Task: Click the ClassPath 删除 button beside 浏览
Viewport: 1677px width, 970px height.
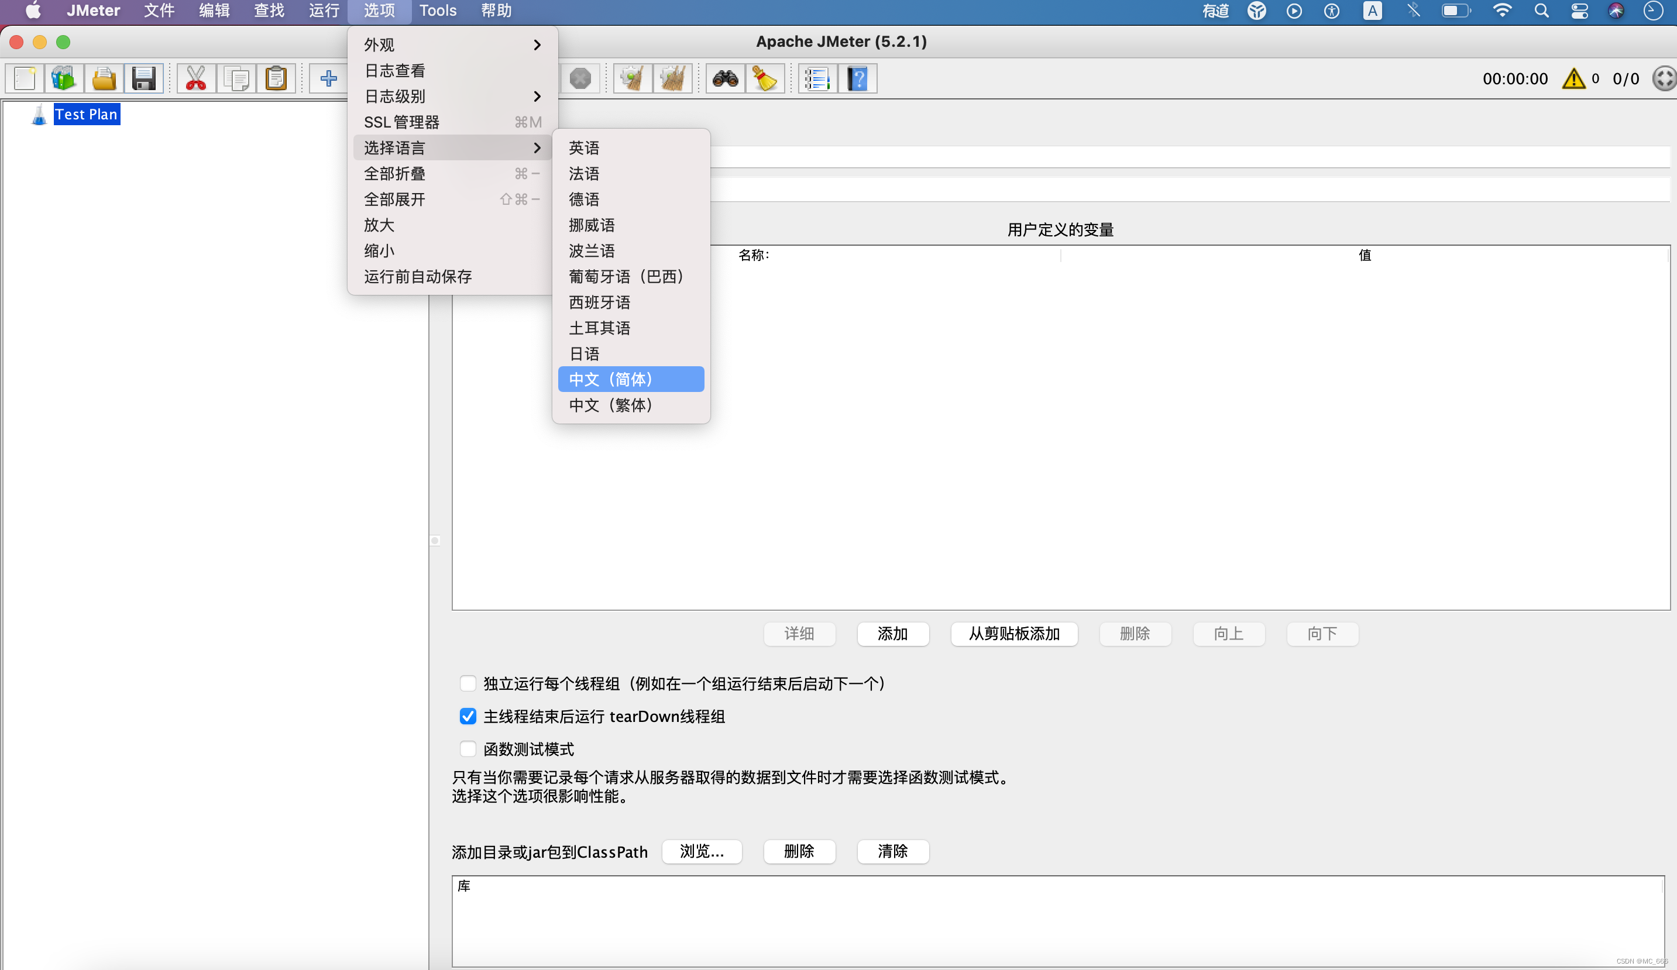Action: [799, 851]
